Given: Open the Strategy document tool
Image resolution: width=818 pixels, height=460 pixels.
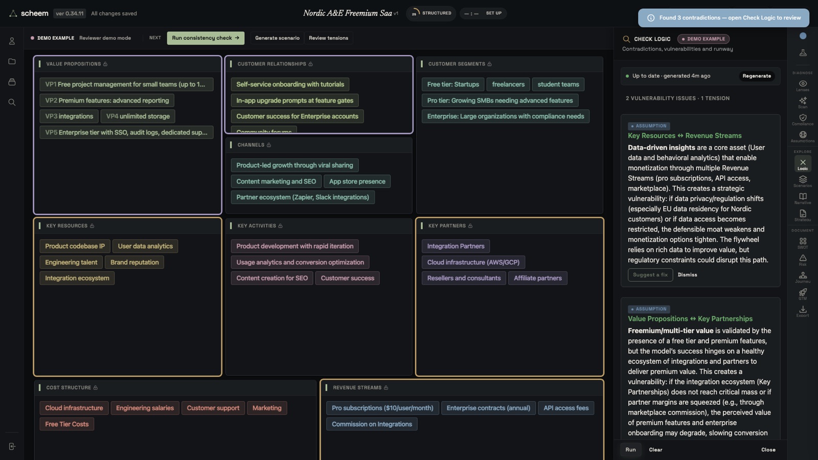Looking at the screenshot, I should (x=803, y=215).
